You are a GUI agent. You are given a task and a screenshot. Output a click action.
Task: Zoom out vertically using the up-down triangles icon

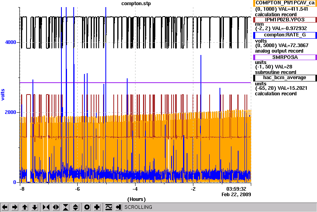pyautogui.click(x=76, y=207)
